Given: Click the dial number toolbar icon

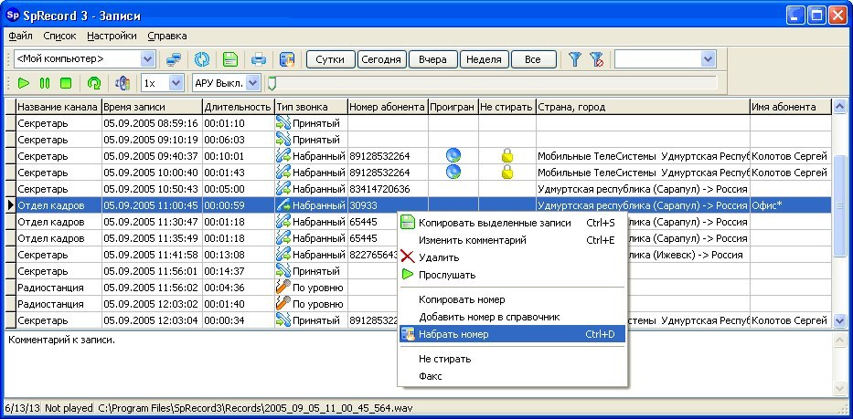Looking at the screenshot, I should click(287, 59).
